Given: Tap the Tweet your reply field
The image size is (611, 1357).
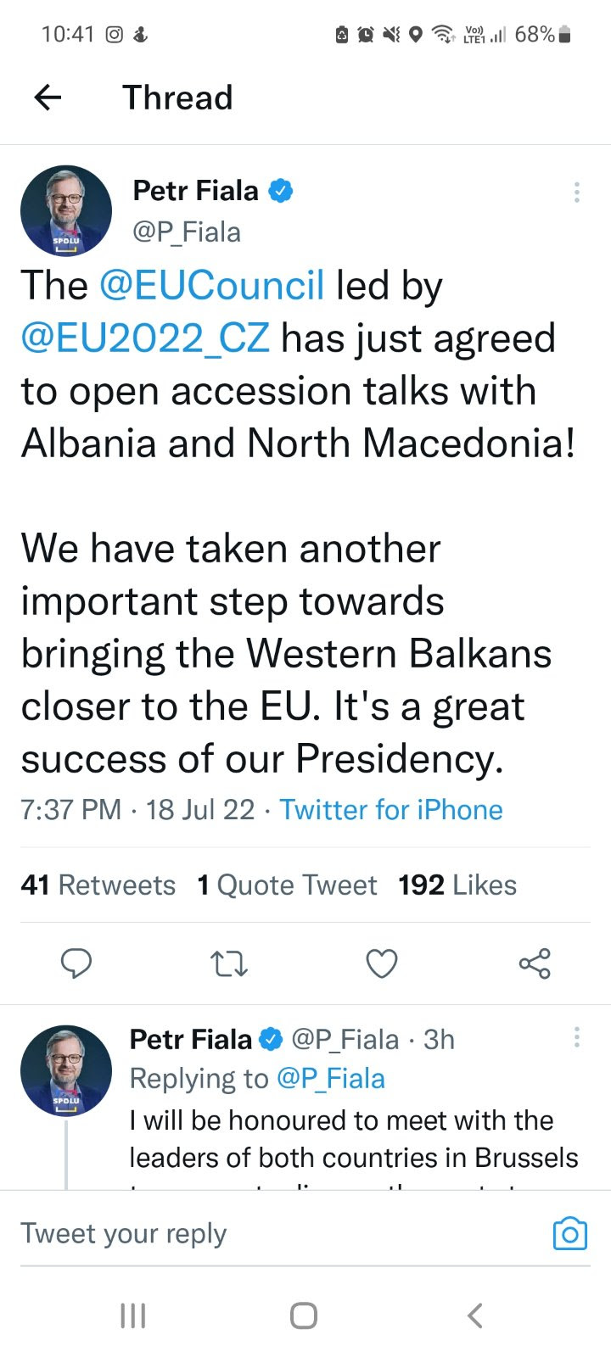Looking at the screenshot, I should (x=255, y=1234).
